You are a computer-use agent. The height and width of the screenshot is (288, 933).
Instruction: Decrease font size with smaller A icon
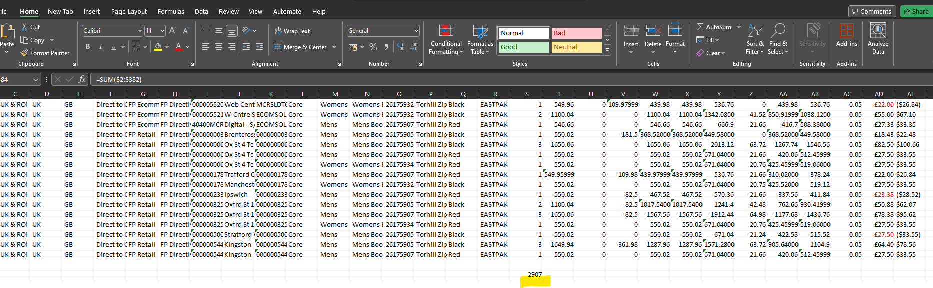(x=186, y=31)
